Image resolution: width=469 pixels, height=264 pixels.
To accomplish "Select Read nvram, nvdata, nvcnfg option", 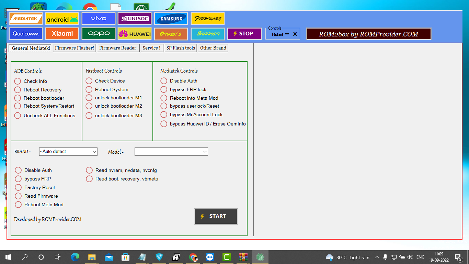I will pyautogui.click(x=122, y=170).
